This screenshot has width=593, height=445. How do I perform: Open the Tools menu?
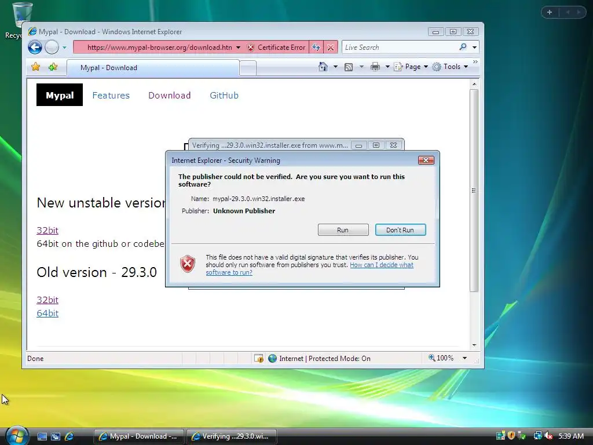tap(450, 67)
